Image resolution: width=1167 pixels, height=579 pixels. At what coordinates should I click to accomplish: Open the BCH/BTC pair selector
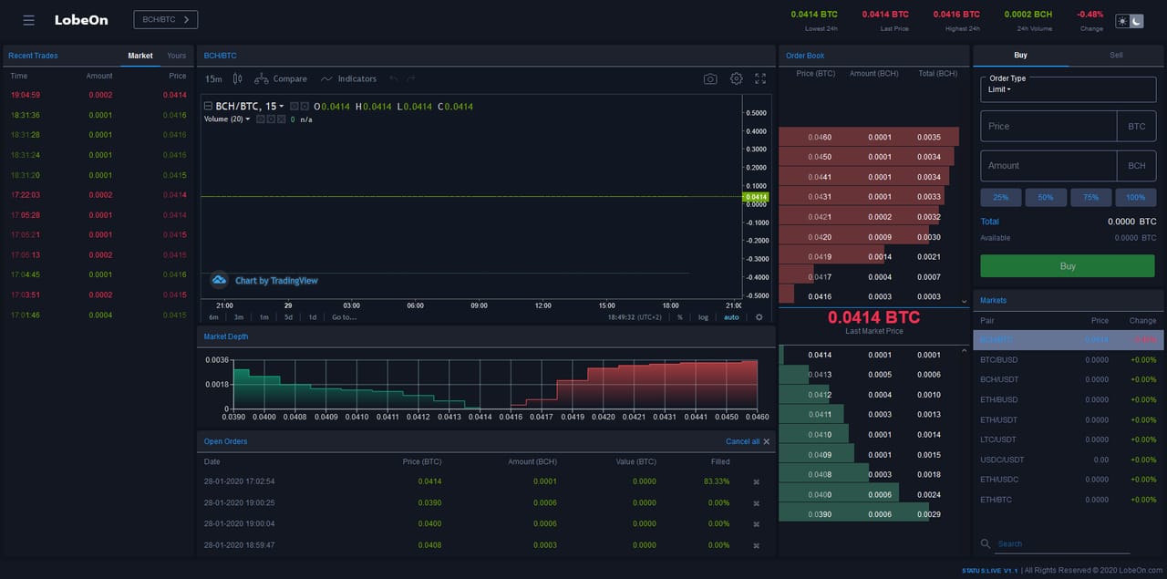click(165, 19)
